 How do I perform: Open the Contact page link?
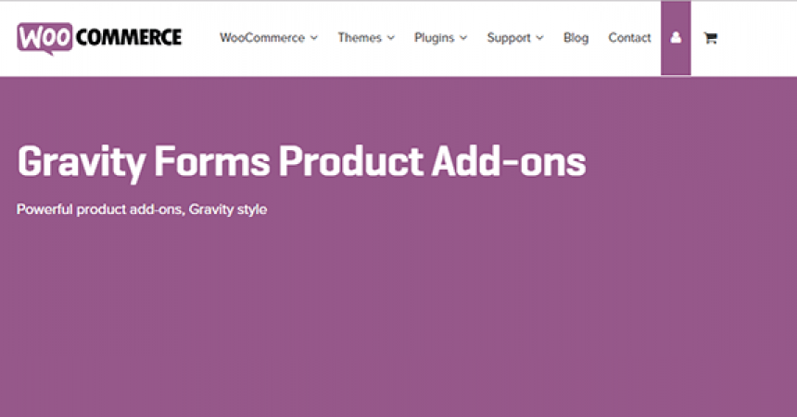pos(629,38)
